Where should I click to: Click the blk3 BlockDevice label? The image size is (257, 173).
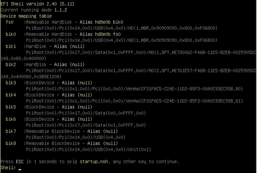(11, 83)
